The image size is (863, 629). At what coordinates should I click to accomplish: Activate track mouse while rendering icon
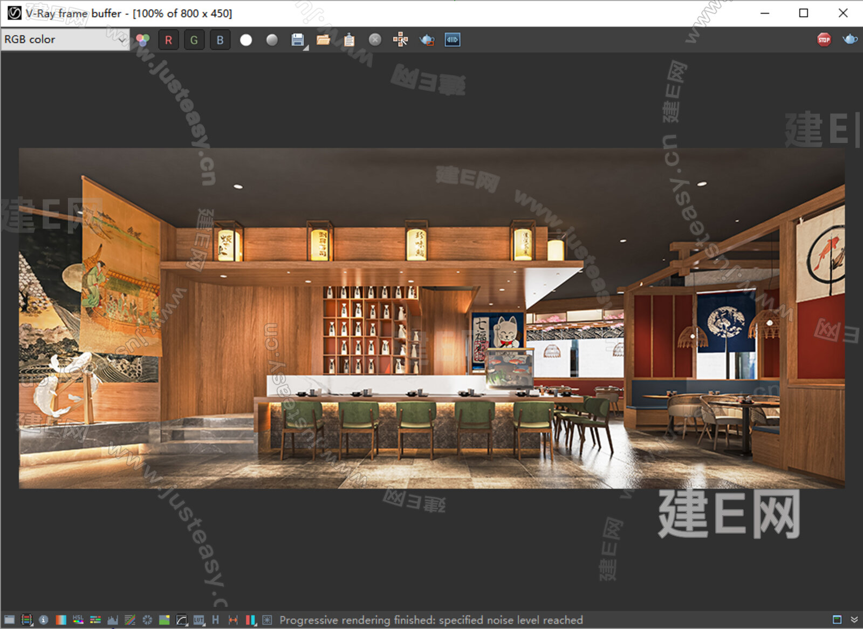(400, 39)
